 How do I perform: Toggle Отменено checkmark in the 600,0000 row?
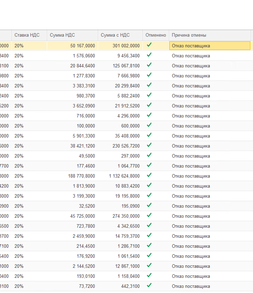149,125
